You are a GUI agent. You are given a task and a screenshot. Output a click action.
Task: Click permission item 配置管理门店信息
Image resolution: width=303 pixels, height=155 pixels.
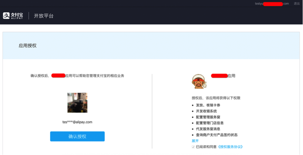(x=210, y=123)
